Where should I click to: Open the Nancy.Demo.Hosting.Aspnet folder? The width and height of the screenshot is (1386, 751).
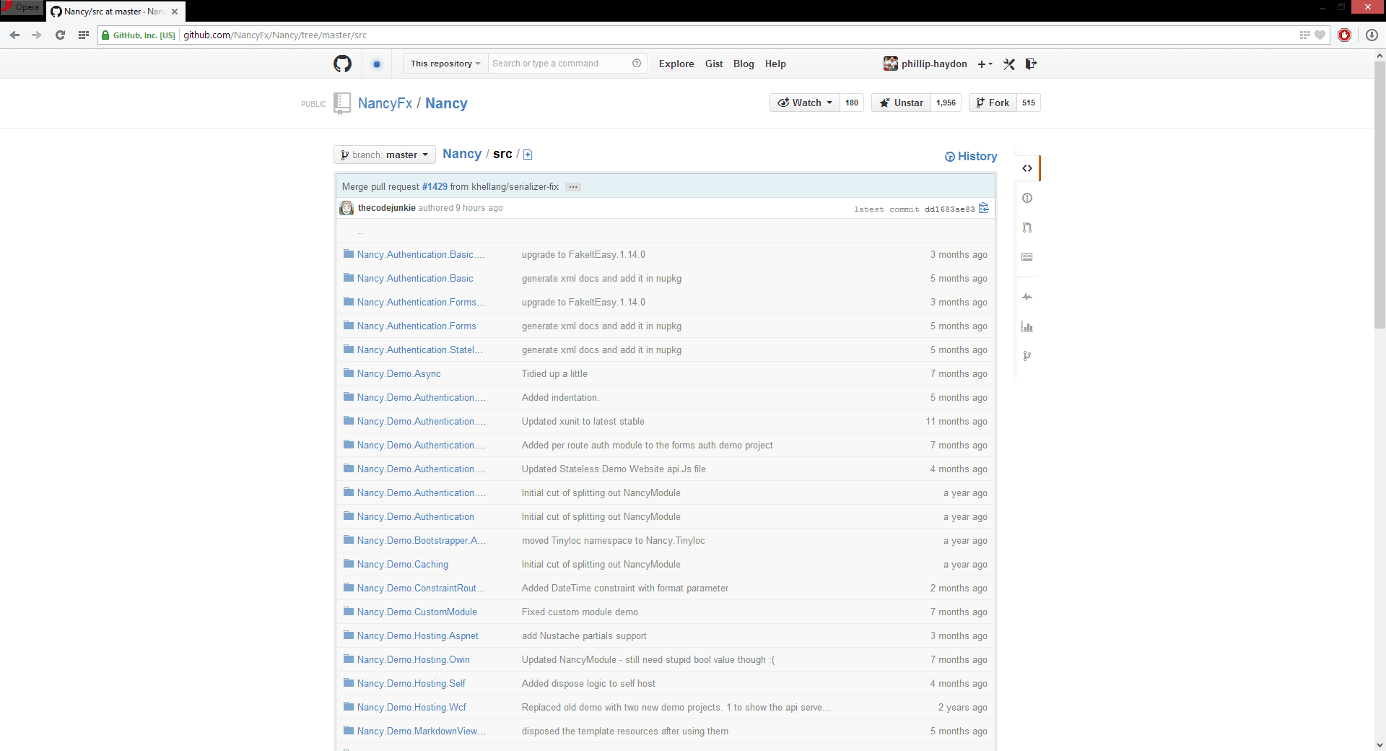(417, 635)
